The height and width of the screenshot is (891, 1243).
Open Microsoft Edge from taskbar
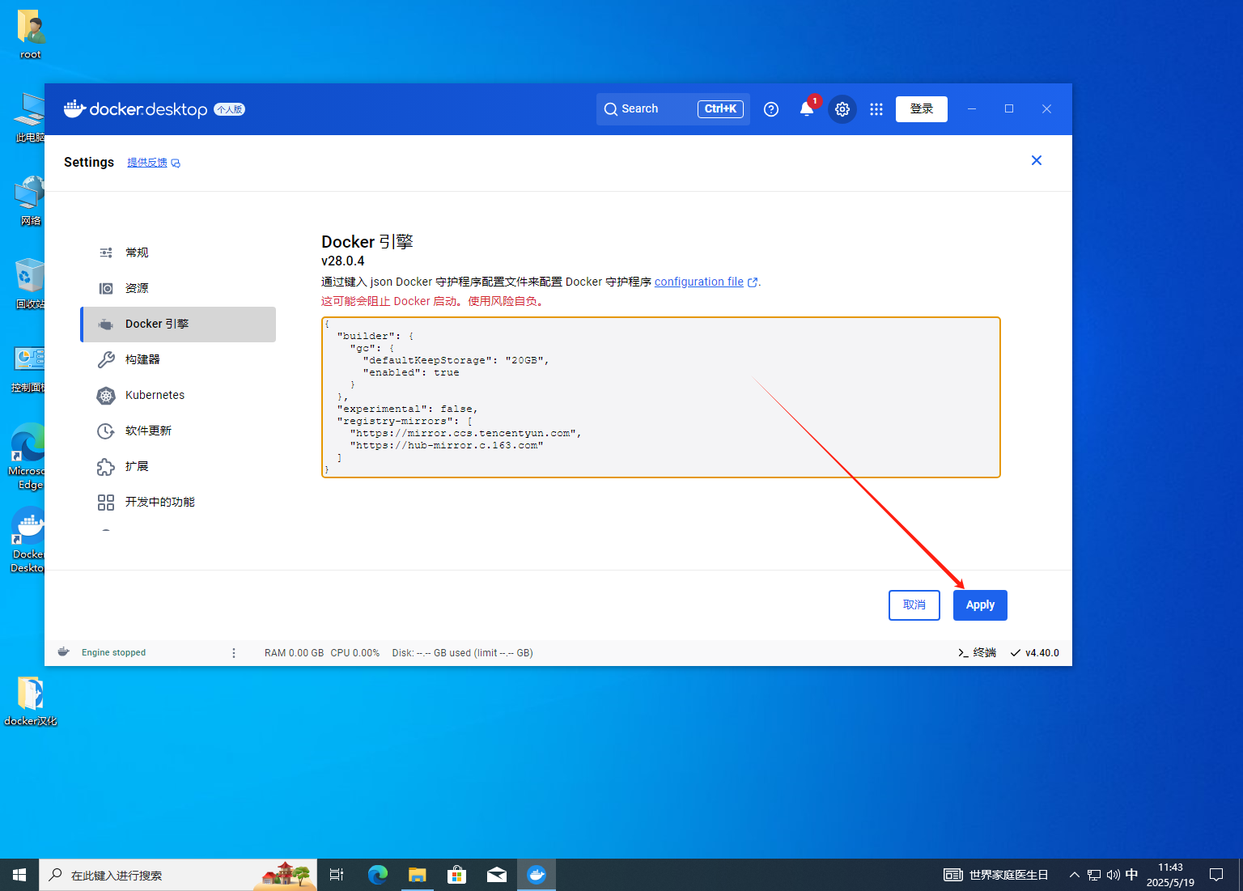click(377, 875)
